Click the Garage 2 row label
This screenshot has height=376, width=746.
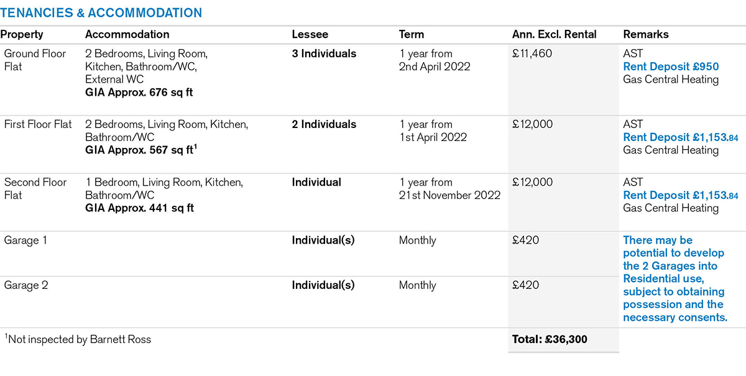pyautogui.click(x=26, y=286)
